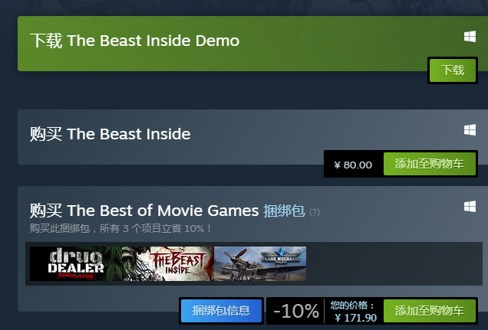The height and width of the screenshot is (330, 488).
Task: Add the Movie Games bundle to cart
Action: [x=430, y=311]
